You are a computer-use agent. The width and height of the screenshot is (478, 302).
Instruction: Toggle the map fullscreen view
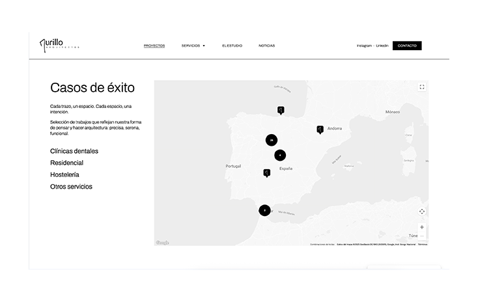coord(422,87)
